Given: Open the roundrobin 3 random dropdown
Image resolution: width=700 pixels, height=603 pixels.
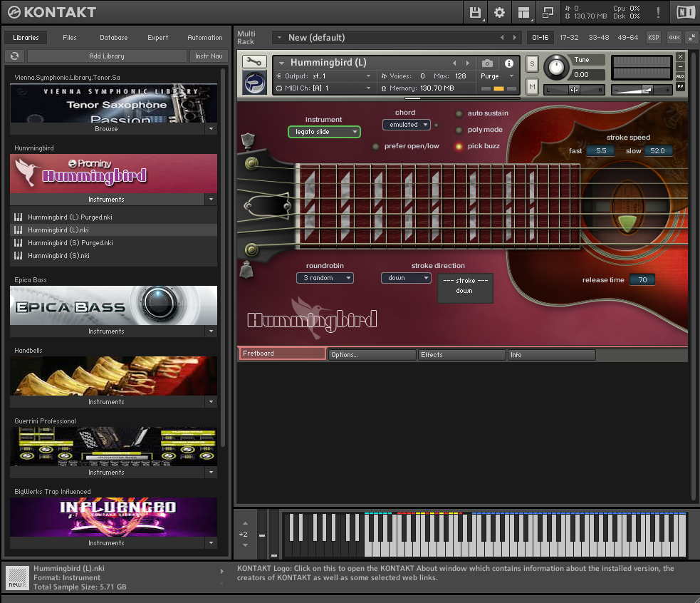Looking at the screenshot, I should [x=325, y=278].
